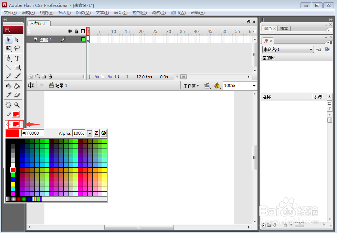Image resolution: width=337 pixels, height=233 pixels.
Task: Choose the rainbow gradient swatch
Action: click(x=39, y=199)
